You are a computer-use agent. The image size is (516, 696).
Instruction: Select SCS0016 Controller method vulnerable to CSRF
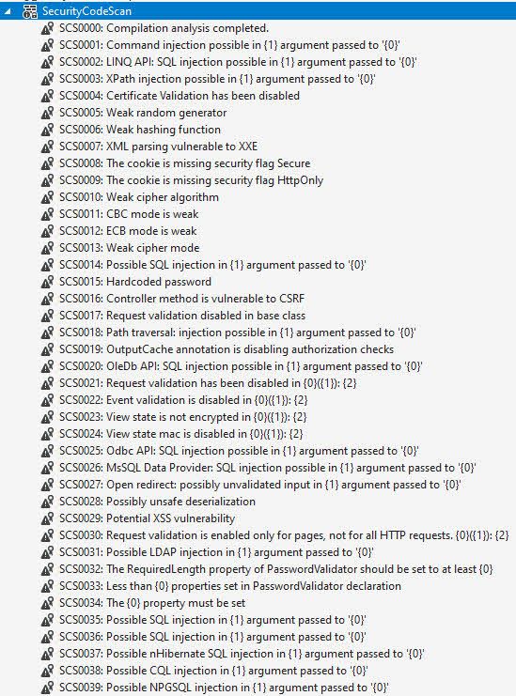(x=182, y=299)
